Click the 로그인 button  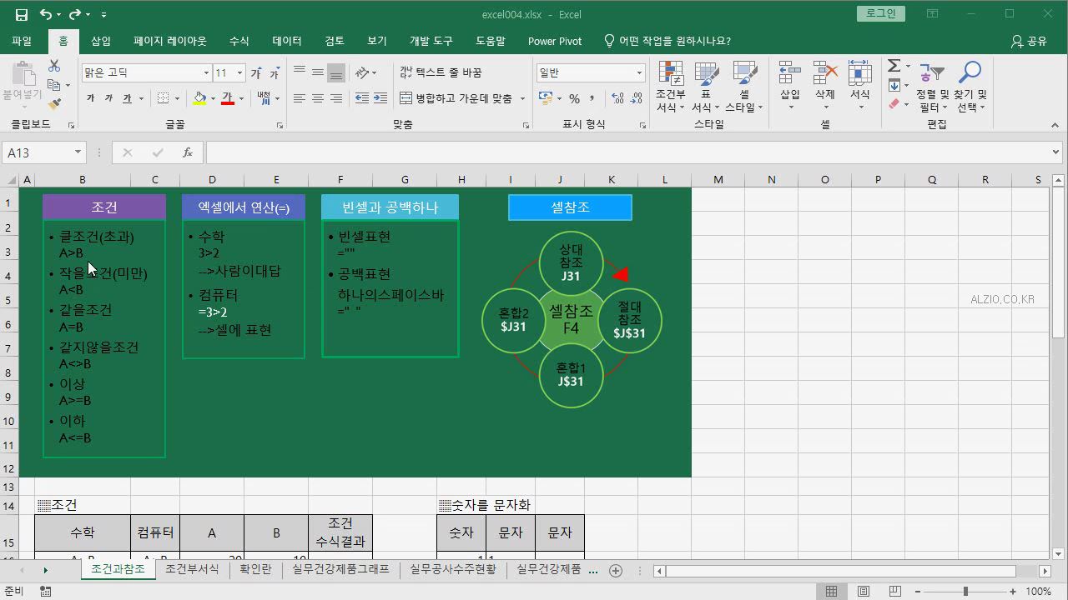point(880,13)
